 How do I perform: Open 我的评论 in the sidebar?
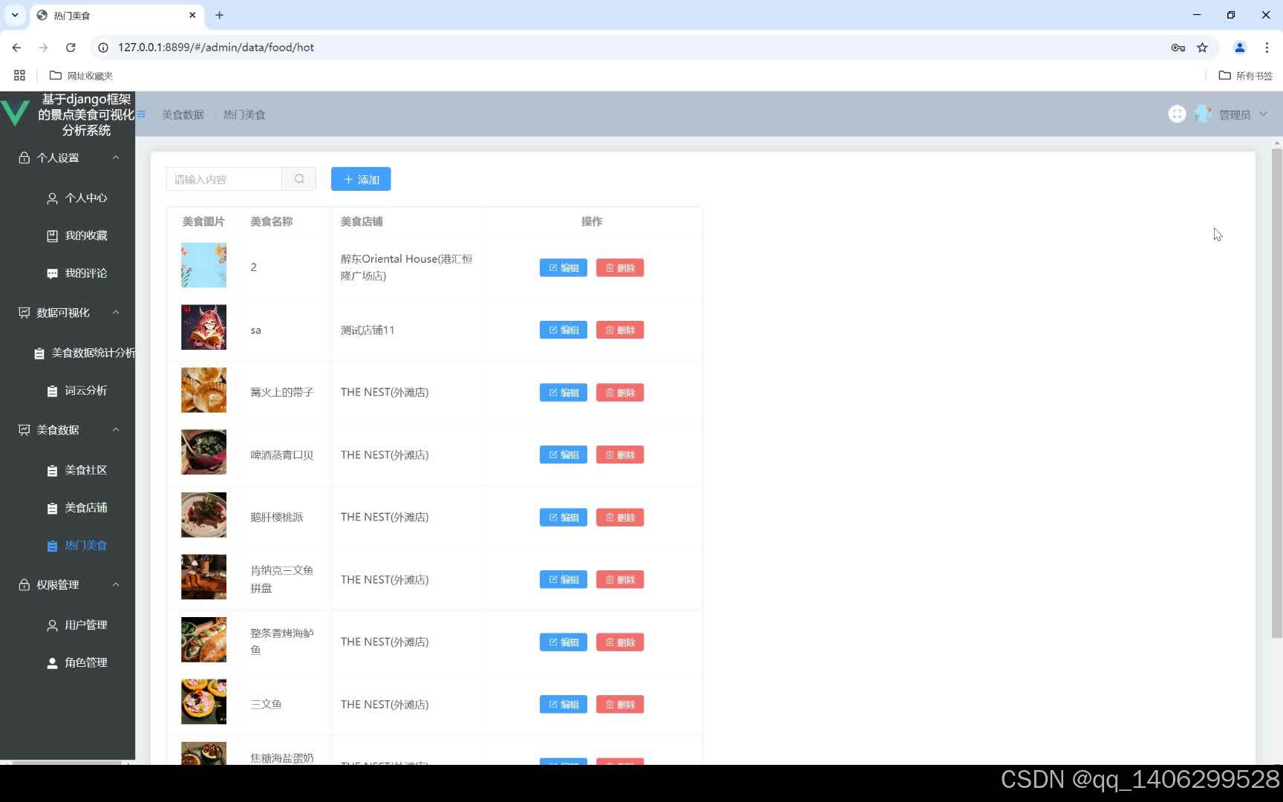pos(76,273)
